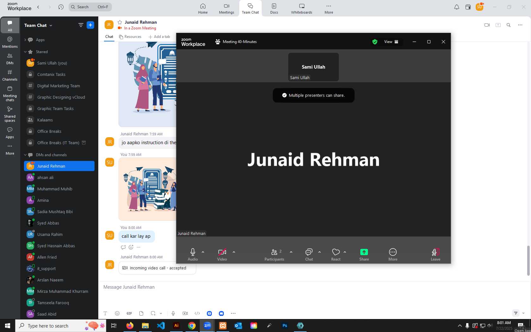
Task: Open history clock icon
Action: point(61,7)
